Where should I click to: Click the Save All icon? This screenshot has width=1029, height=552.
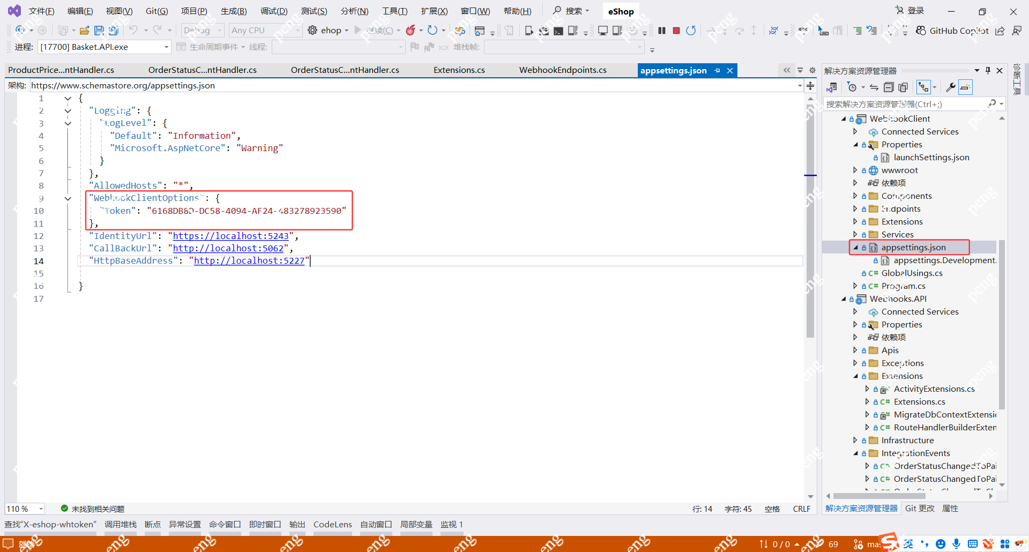click(114, 31)
